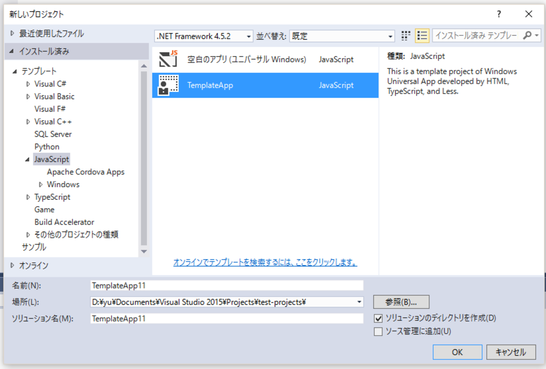Image resolution: width=546 pixels, height=369 pixels.
Task: Select JavaScript node in template tree
Action: tap(52, 160)
